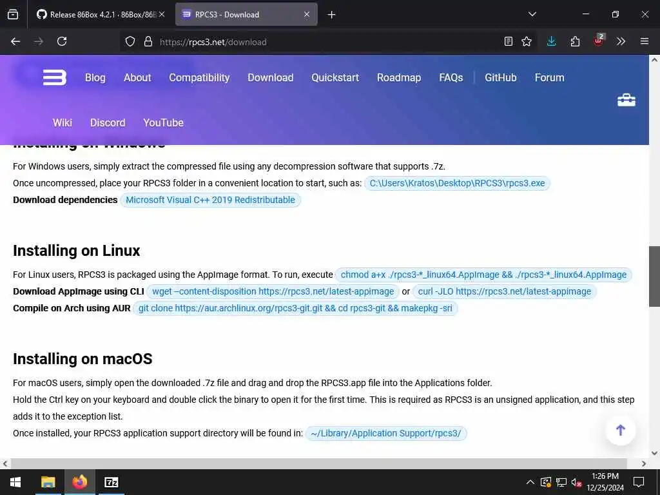Click the chmod a+x AppImage command
Screen dimensions: 660x495
(x=483, y=275)
